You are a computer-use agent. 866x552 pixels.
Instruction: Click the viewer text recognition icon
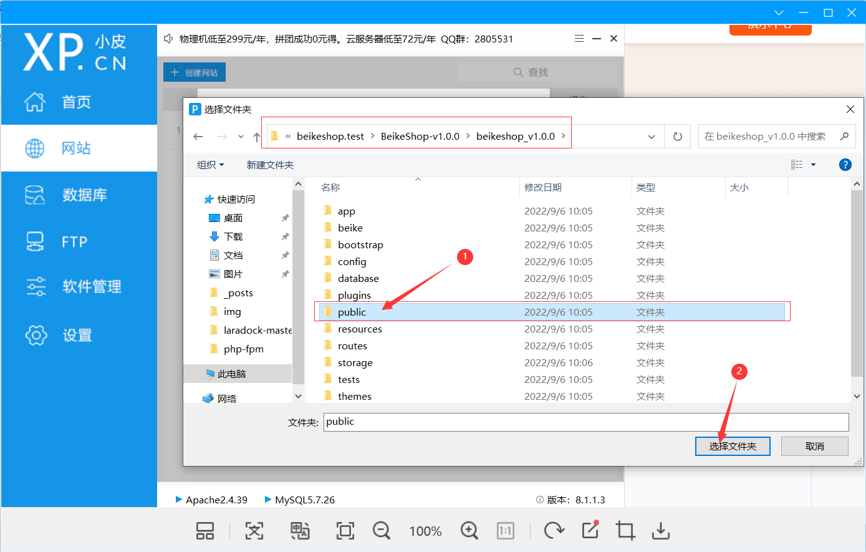coord(254,531)
